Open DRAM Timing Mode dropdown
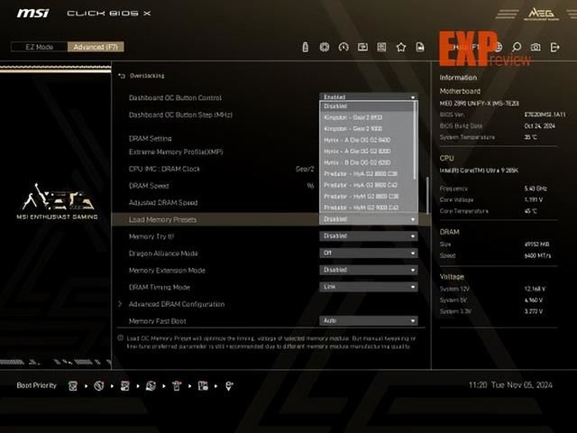This screenshot has height=433, width=577. tap(369, 287)
